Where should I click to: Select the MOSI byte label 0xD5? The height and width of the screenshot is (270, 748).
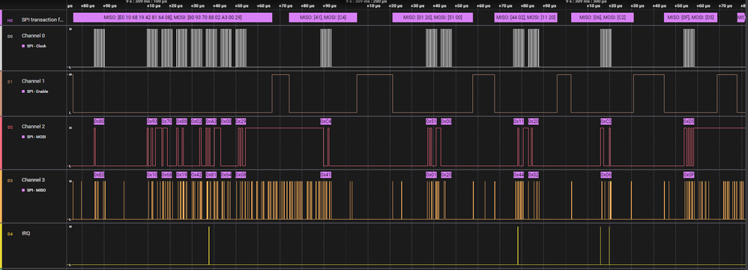tap(689, 121)
